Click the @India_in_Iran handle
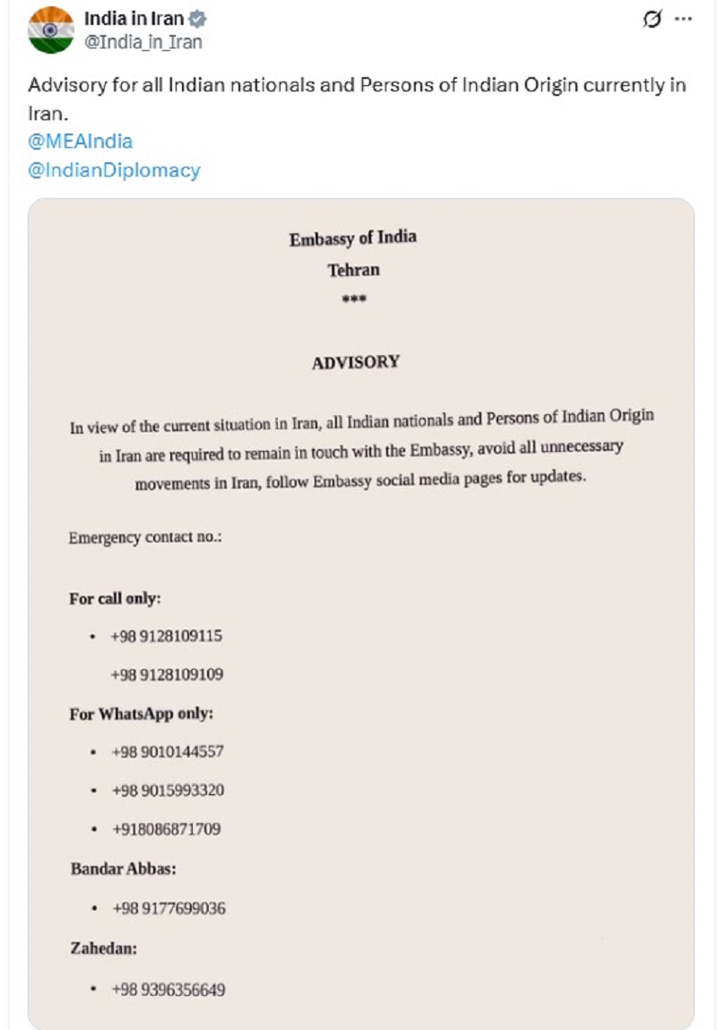This screenshot has width=717, height=1030. 143,41
